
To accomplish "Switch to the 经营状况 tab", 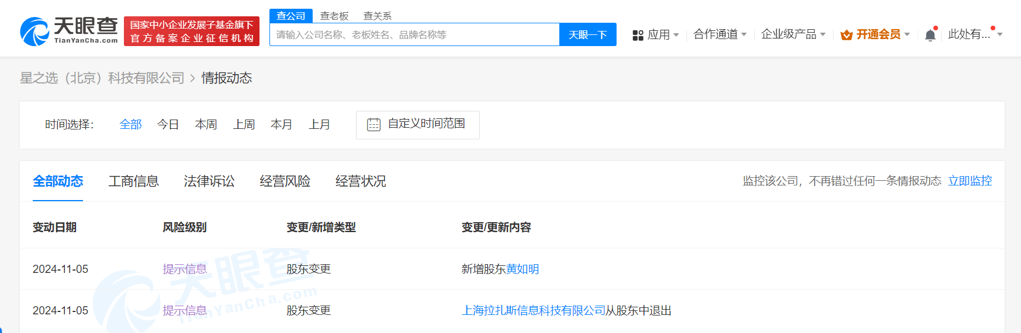I will (x=361, y=181).
